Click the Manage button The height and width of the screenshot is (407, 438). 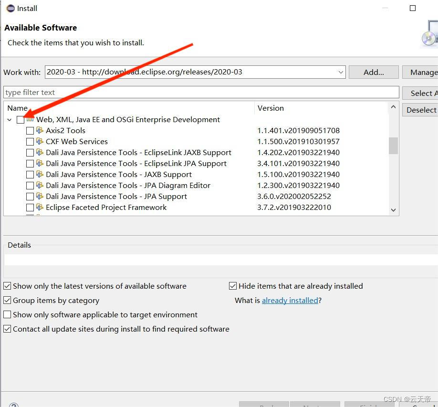[420, 73]
